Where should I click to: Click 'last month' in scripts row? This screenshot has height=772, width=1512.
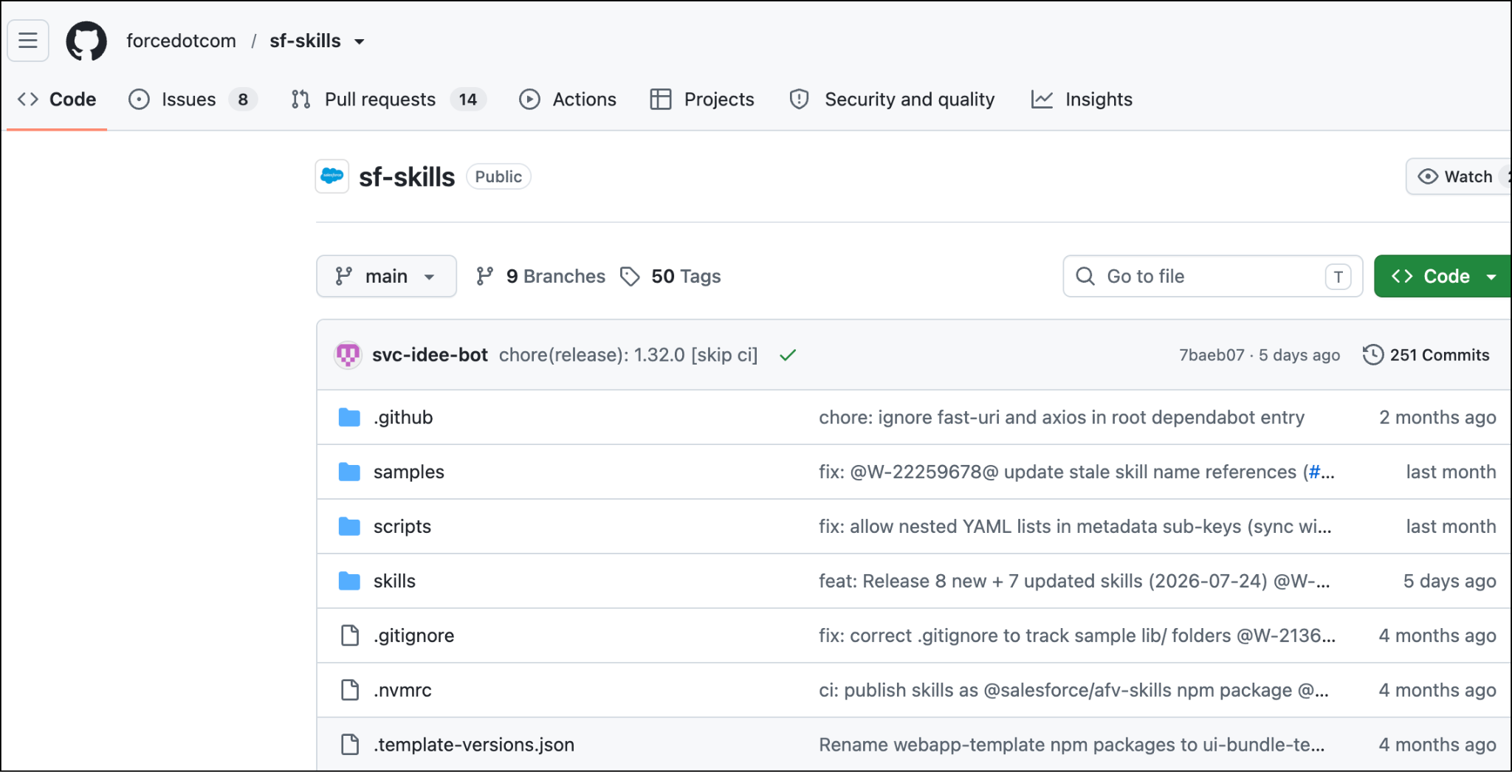pos(1451,526)
